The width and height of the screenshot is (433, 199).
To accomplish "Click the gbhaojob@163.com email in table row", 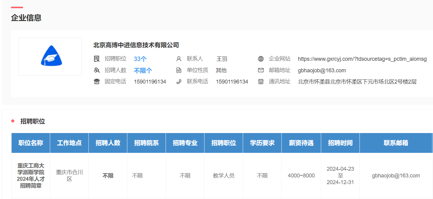I will [396, 176].
